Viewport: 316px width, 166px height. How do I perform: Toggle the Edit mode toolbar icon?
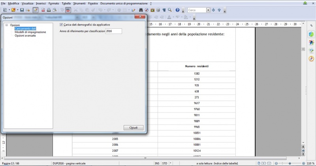click(36, 10)
